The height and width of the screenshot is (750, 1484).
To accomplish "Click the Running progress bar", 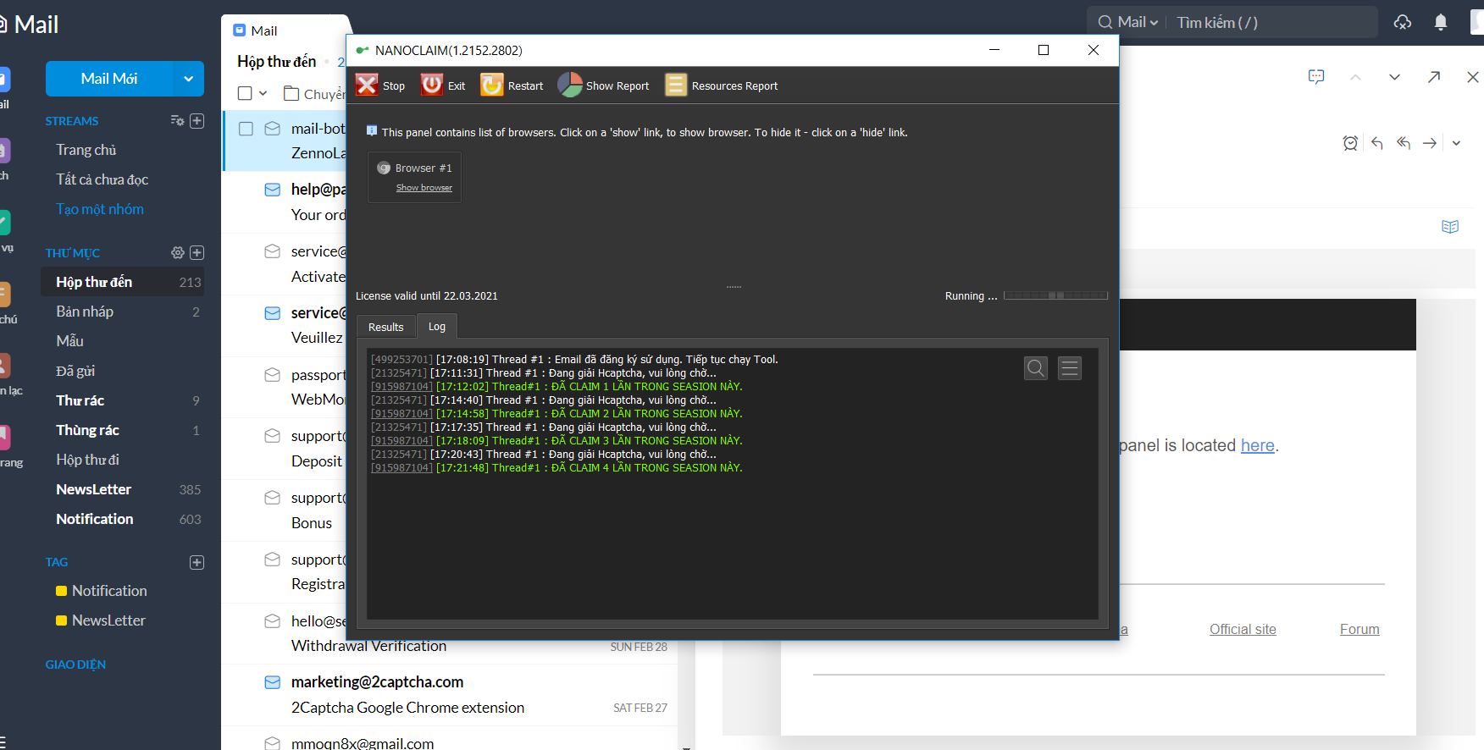I will 1055,295.
